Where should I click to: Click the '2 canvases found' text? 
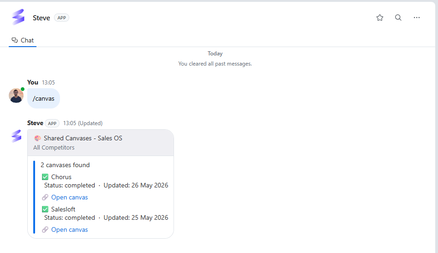(65, 165)
